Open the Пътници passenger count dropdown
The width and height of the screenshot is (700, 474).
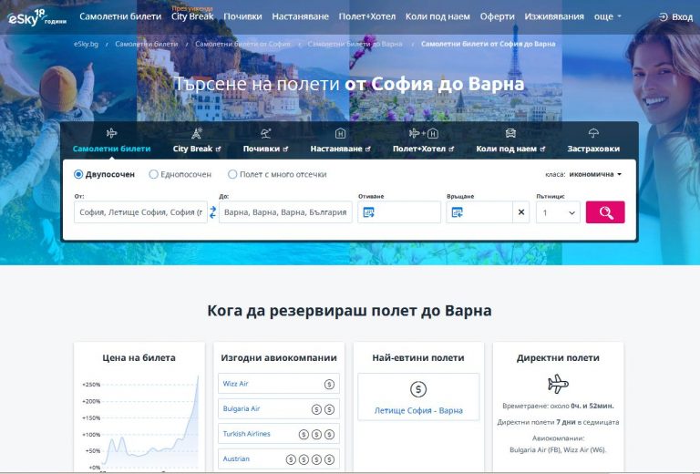558,212
